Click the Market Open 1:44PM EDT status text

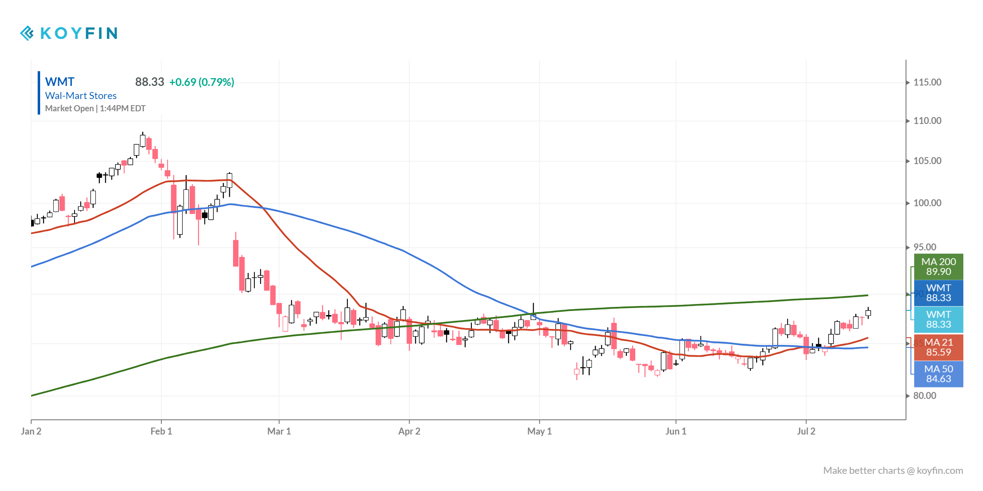95,108
